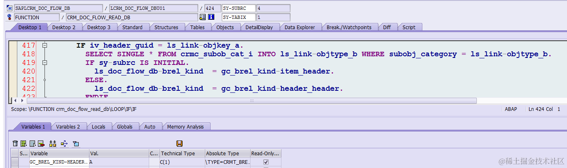The height and width of the screenshot is (168, 567).
Task: Select the Variables 2 tab
Action: (x=68, y=127)
